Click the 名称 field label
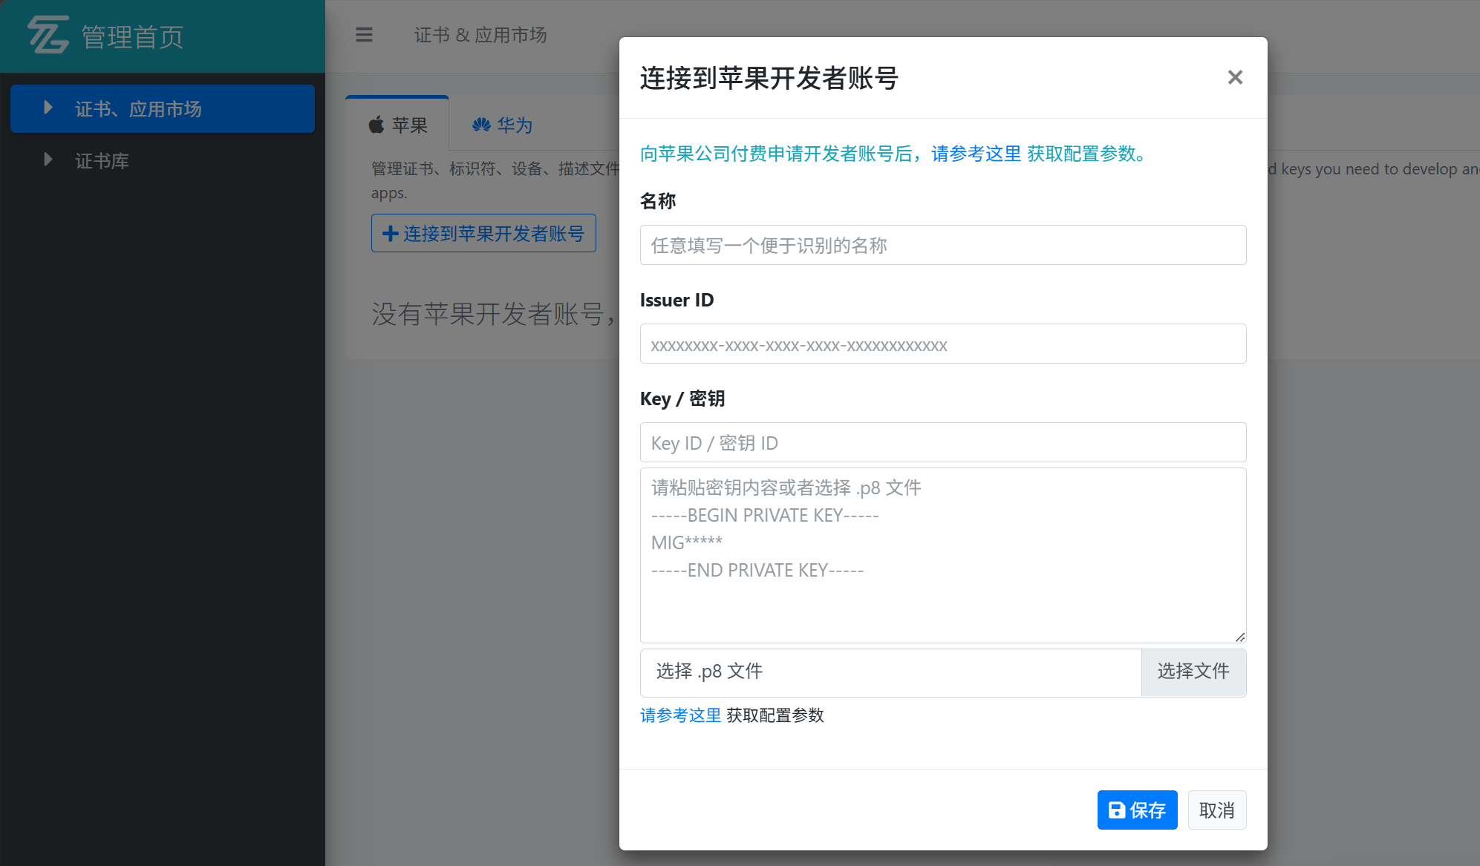This screenshot has width=1480, height=866. [658, 201]
